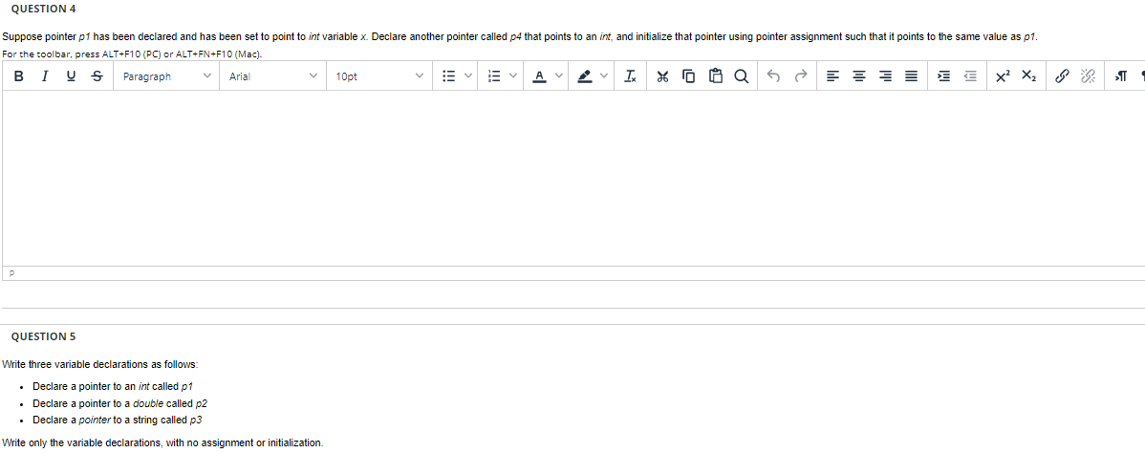The width and height of the screenshot is (1145, 453).
Task: Copy selection using the copy icon
Action: point(688,76)
